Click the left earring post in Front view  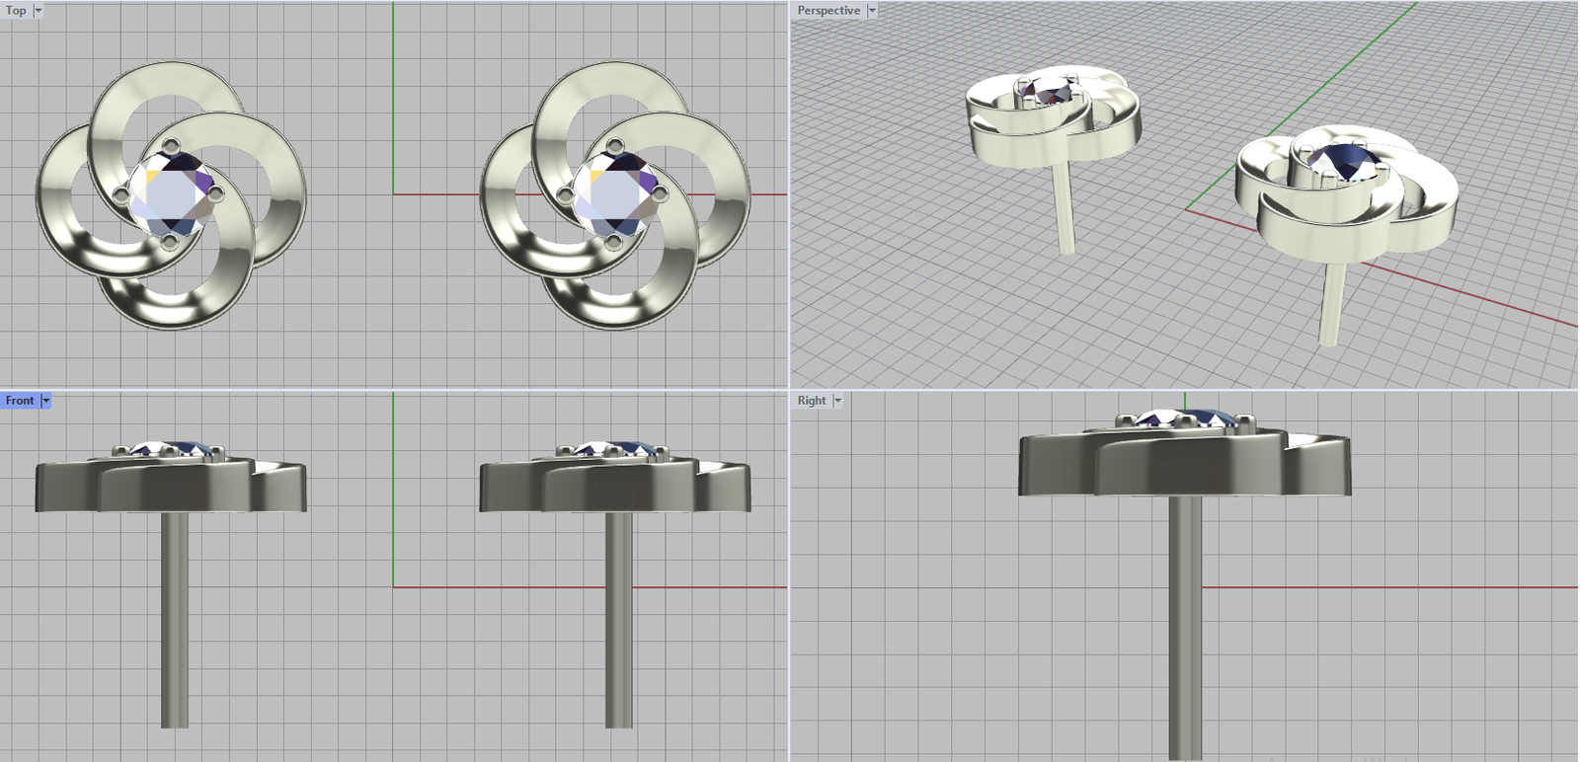tap(175, 622)
